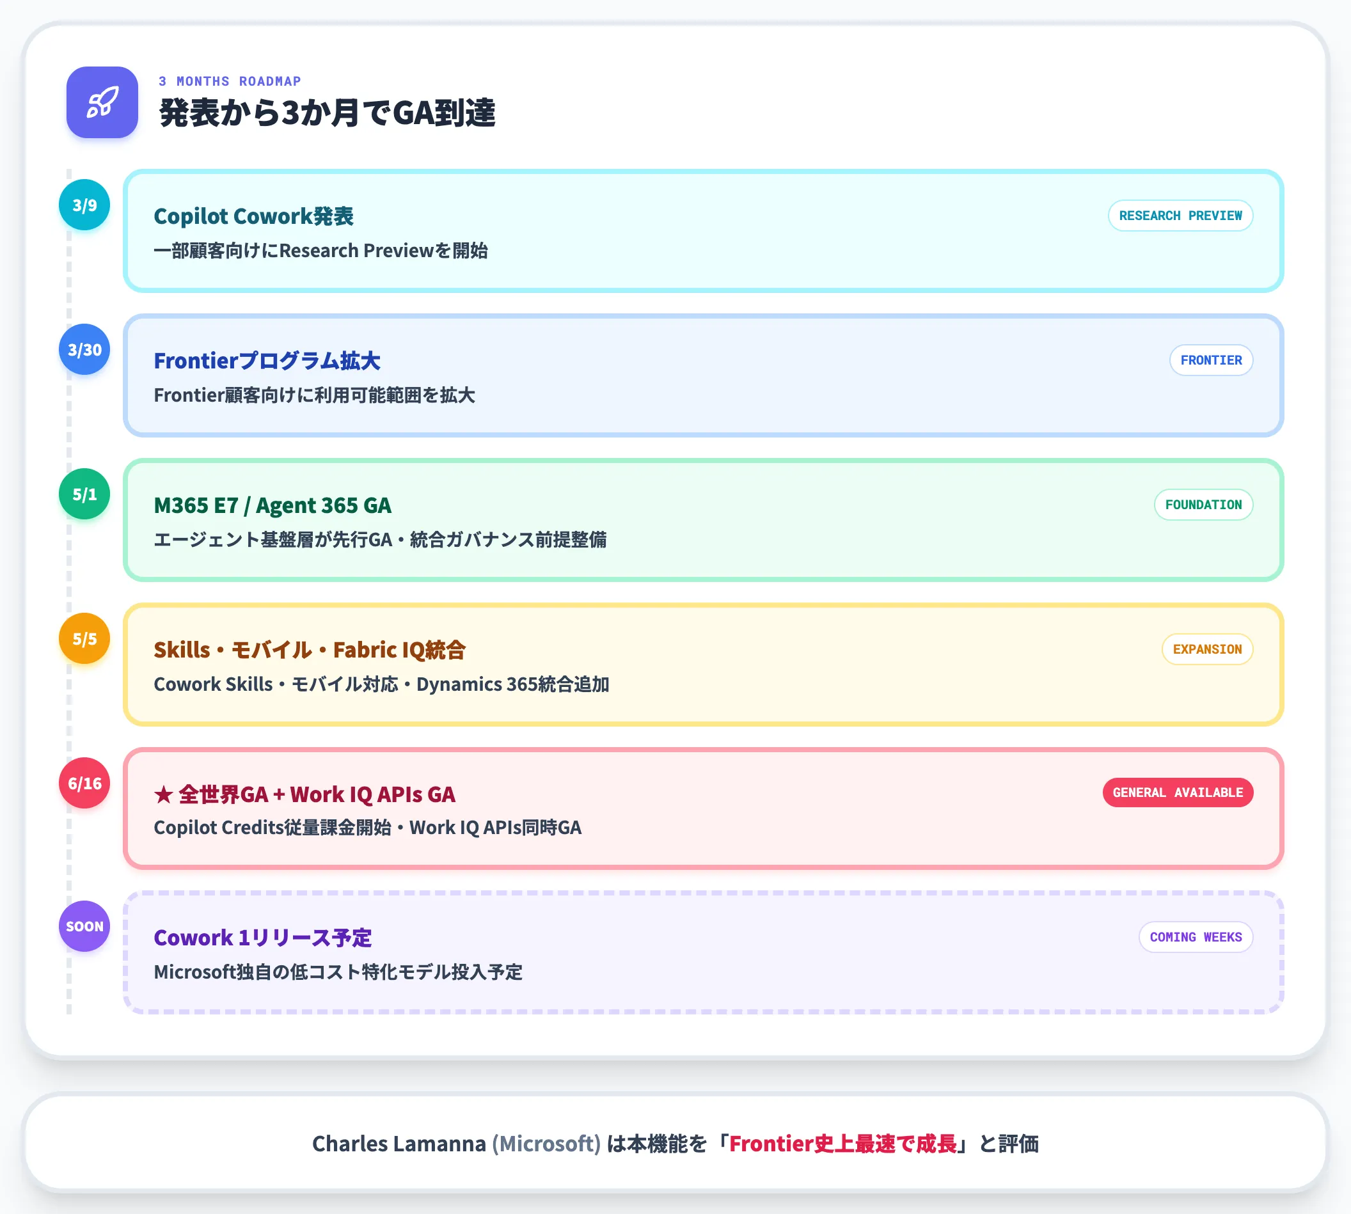Click the heading '発表から3か月でGA到達'

tap(327, 113)
